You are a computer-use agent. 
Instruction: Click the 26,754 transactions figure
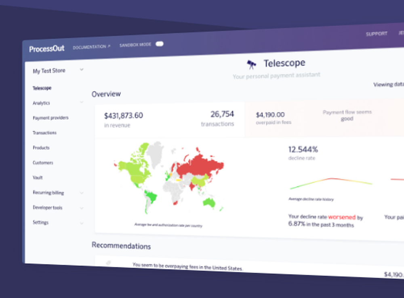pos(222,114)
